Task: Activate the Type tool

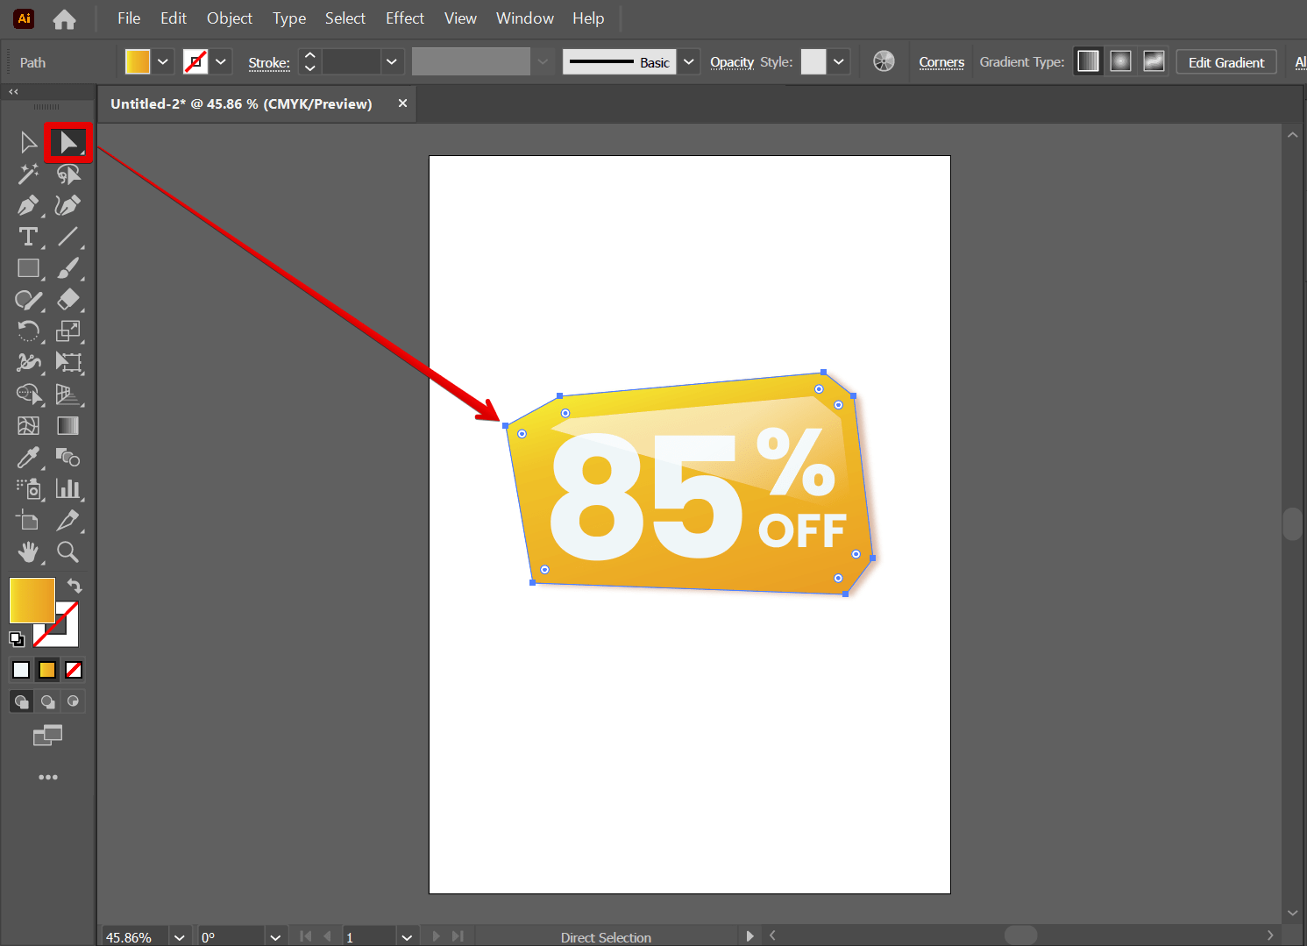Action: pos(28,237)
